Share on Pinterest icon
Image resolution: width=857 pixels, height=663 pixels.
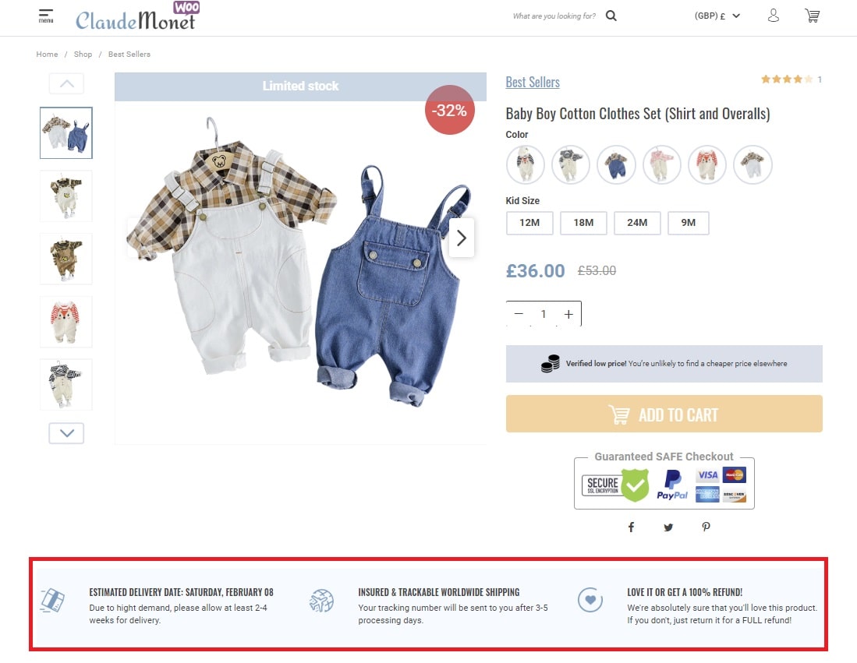point(706,527)
